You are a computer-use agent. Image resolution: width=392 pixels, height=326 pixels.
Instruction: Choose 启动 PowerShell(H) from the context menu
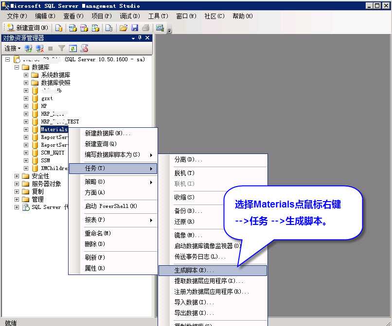[113, 206]
